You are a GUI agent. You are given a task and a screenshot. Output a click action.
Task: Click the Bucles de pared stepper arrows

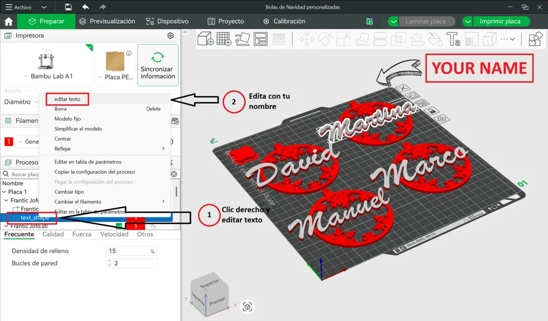coord(110,264)
